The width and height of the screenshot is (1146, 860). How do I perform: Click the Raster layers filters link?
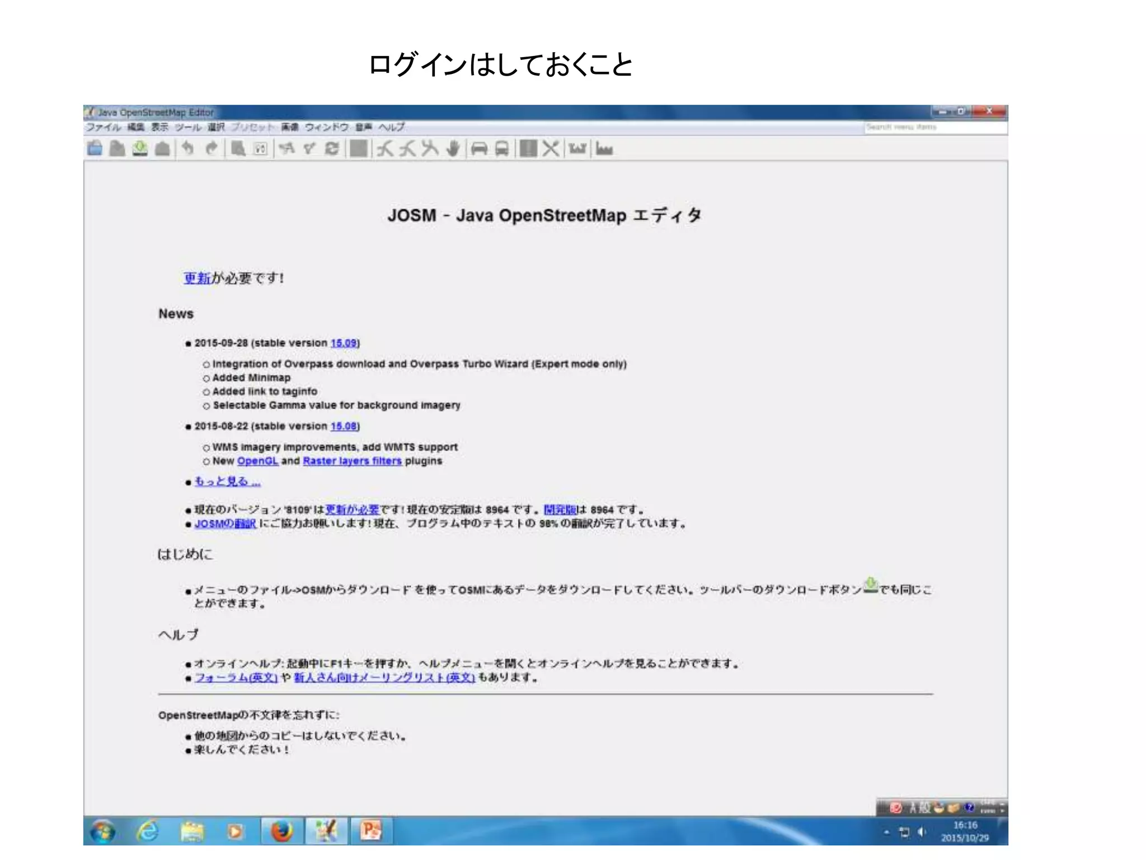[x=352, y=461]
